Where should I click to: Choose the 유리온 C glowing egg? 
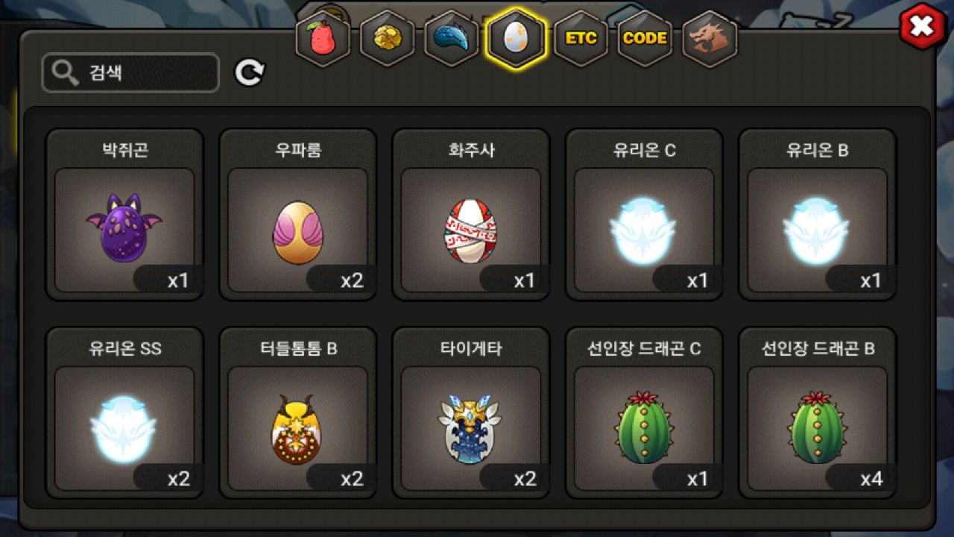(644, 215)
